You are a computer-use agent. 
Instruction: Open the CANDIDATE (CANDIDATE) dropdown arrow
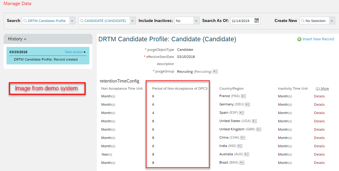click(133, 21)
